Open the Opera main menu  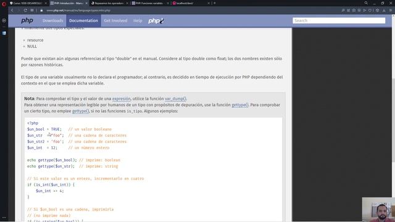pyautogui.click(x=4, y=4)
